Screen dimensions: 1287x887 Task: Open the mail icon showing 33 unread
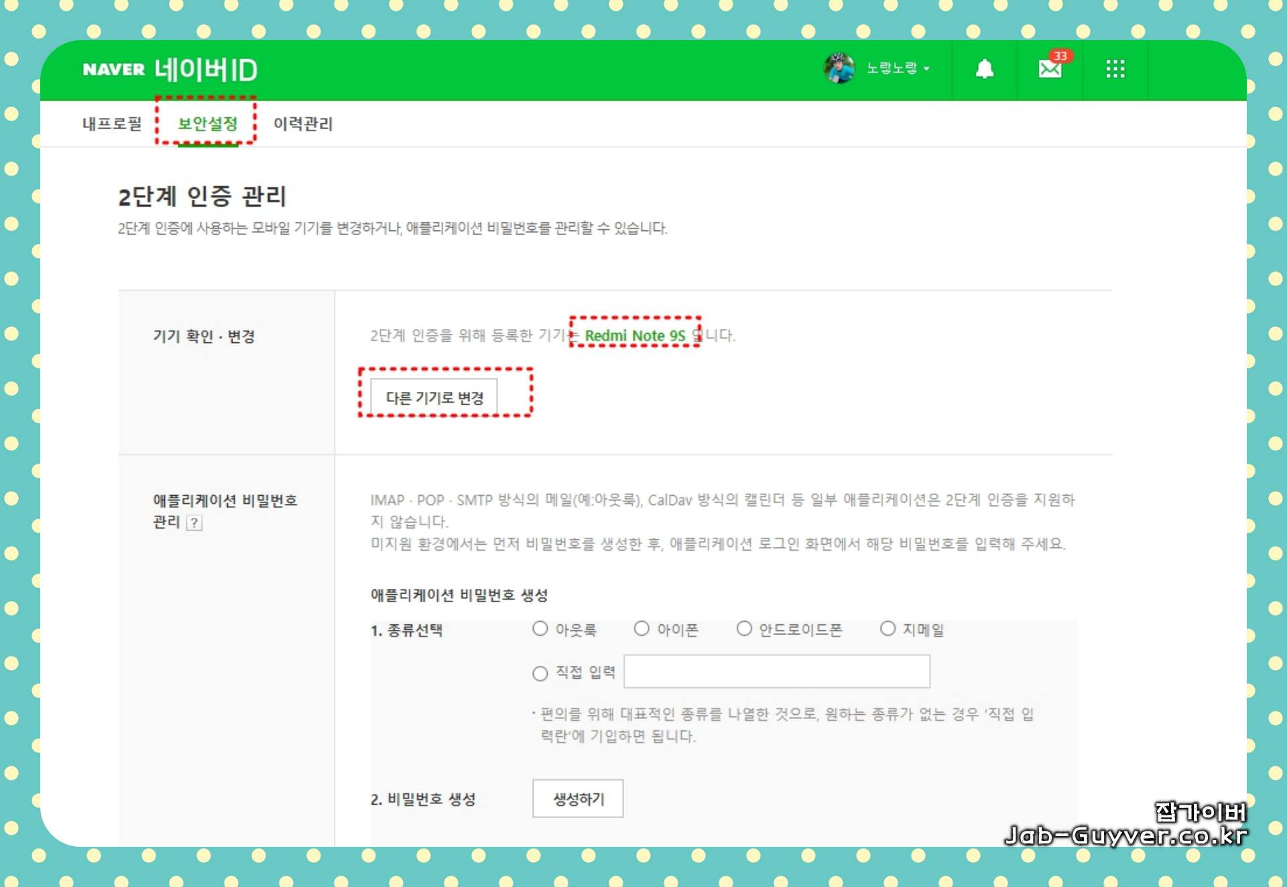pyautogui.click(x=1049, y=69)
